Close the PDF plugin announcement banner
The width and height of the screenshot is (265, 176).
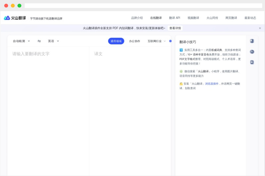tap(260, 28)
